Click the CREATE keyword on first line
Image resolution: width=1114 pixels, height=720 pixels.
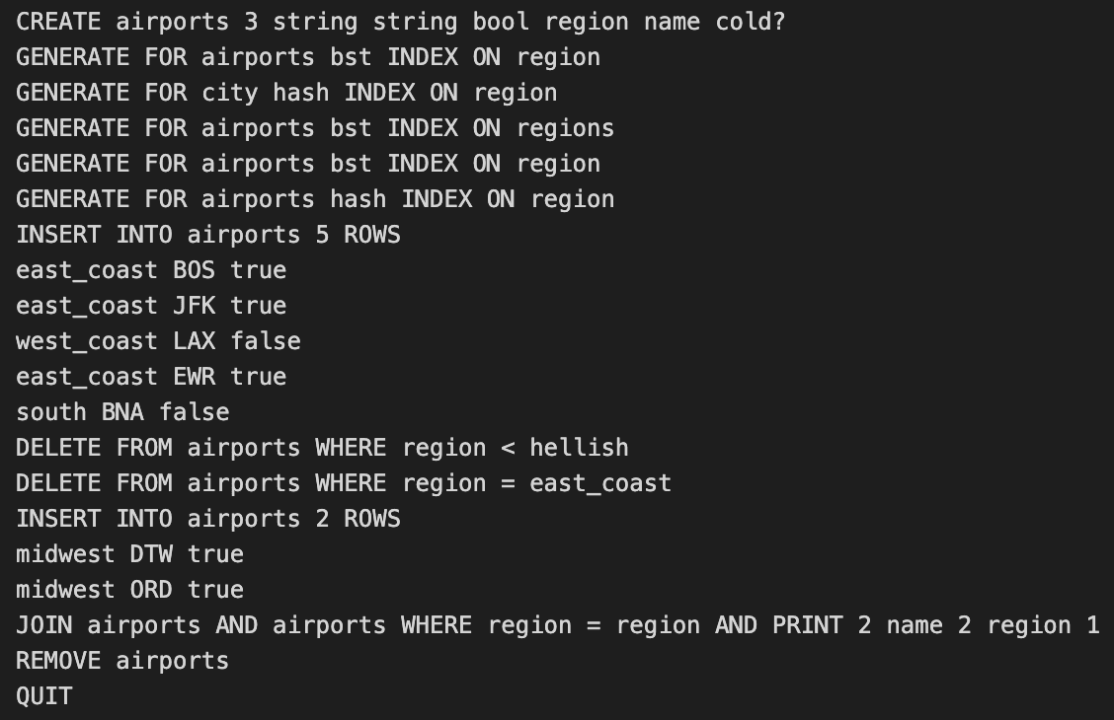click(58, 22)
